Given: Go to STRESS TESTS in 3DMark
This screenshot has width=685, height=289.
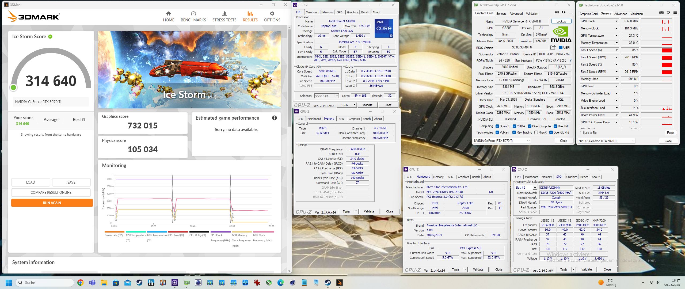Looking at the screenshot, I should [x=224, y=17].
